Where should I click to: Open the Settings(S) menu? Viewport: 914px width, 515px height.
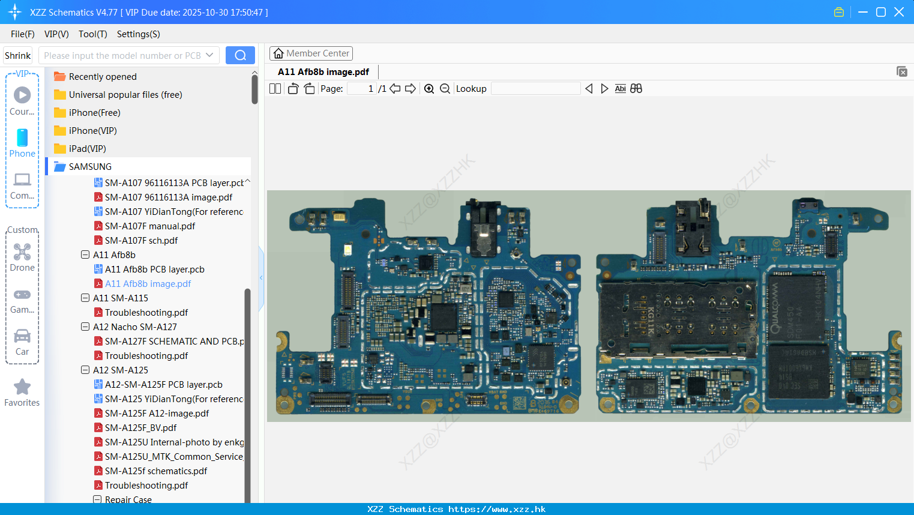click(x=139, y=34)
